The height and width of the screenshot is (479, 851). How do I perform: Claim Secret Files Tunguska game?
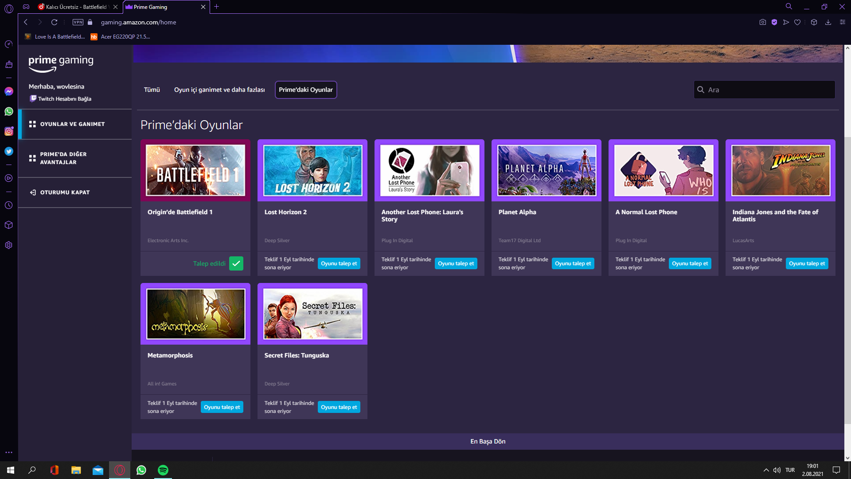(339, 407)
